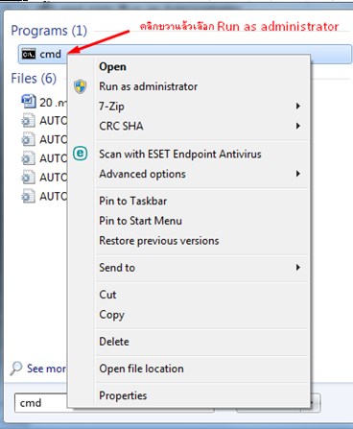Expand the Send to submenu arrow
The width and height of the screenshot is (353, 429).
point(298,267)
